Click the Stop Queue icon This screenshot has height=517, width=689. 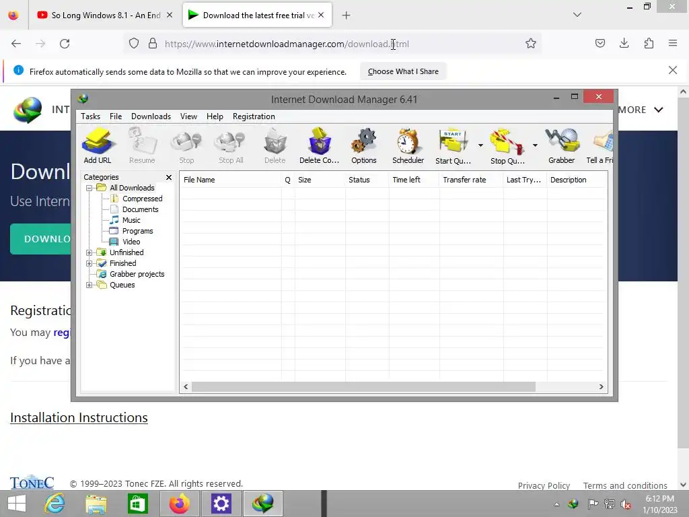point(507,146)
